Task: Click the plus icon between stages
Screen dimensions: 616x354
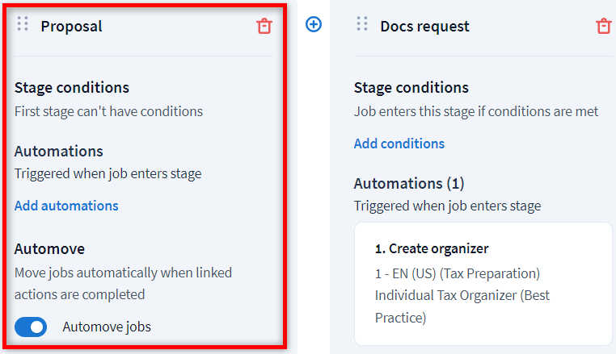Action: coord(314,25)
